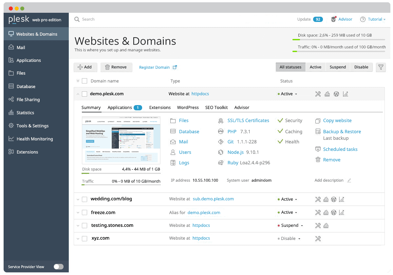Open SEO graph icon in demo.plesk.com row
393x275 pixels.
click(x=345, y=94)
